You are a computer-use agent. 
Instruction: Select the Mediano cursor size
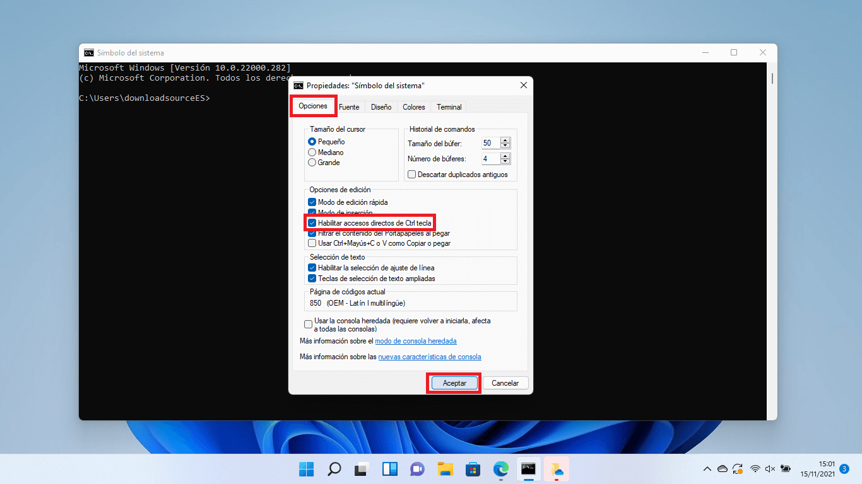click(x=312, y=153)
